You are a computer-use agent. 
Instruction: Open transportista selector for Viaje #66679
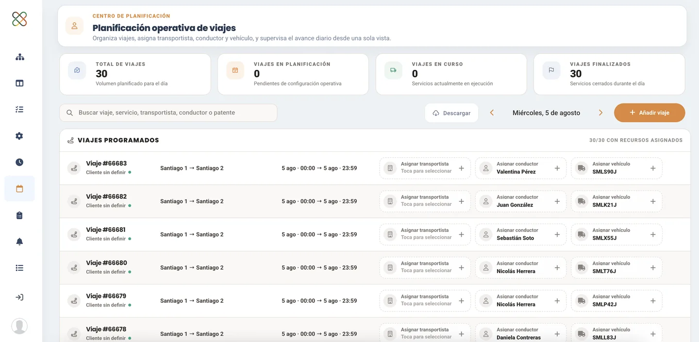pos(425,301)
